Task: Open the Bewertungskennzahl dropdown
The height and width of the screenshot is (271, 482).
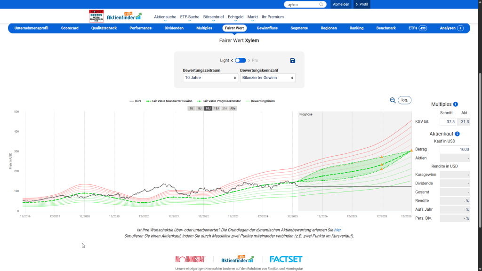Action: [267, 78]
